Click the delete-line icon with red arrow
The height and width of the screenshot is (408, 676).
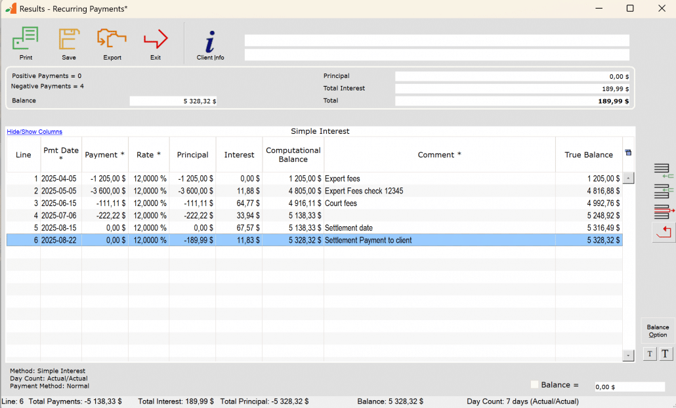(664, 211)
